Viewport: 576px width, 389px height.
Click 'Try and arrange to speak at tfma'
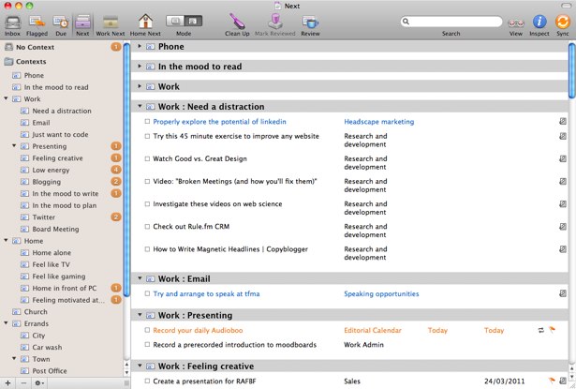coord(206,293)
